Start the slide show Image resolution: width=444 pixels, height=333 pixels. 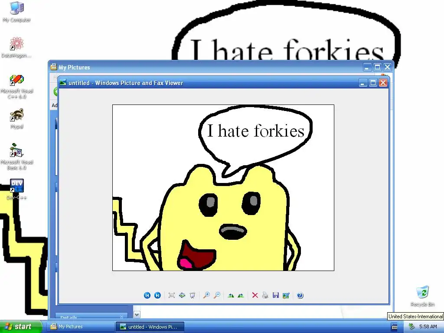[x=193, y=295]
